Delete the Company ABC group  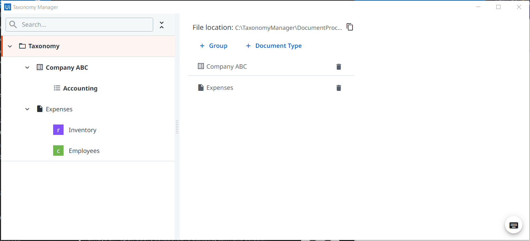pos(339,67)
